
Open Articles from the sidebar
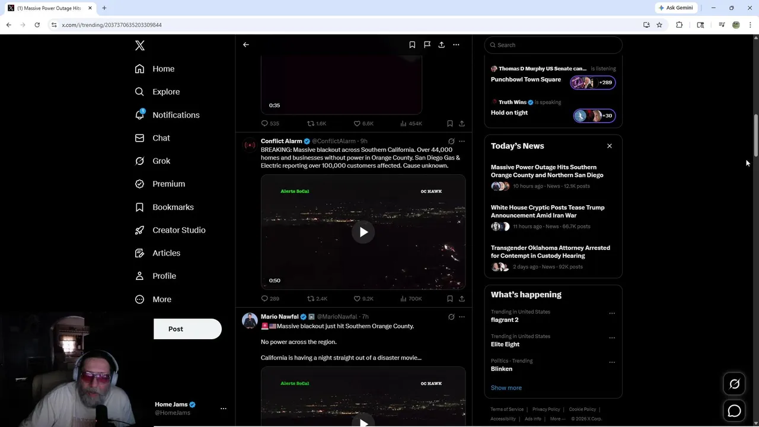[x=158, y=253]
